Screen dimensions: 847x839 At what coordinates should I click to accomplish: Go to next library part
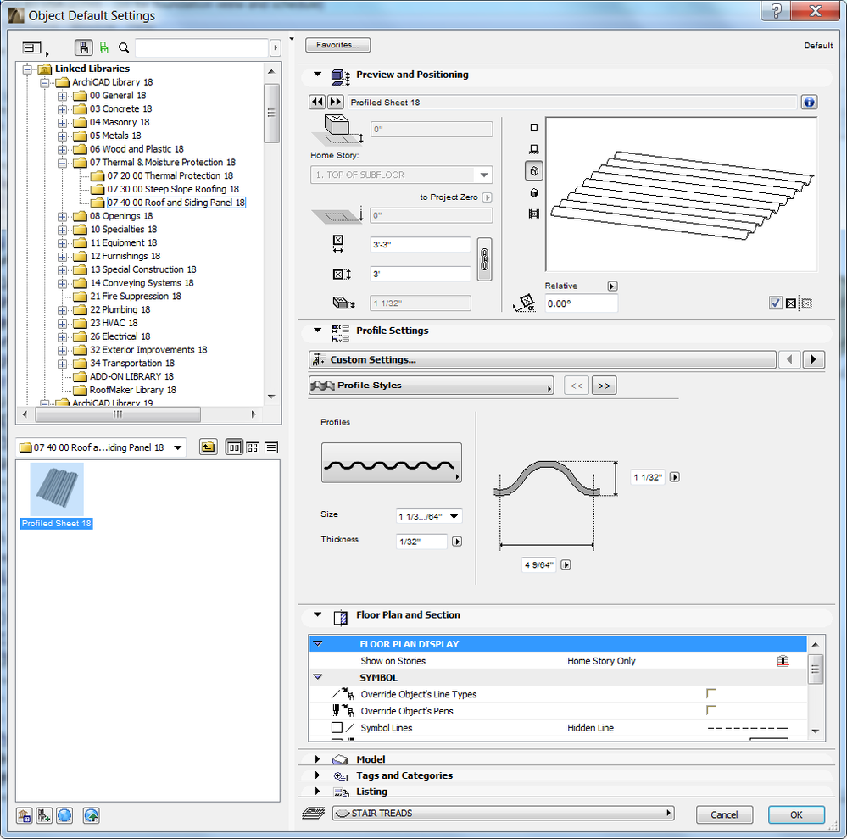336,102
